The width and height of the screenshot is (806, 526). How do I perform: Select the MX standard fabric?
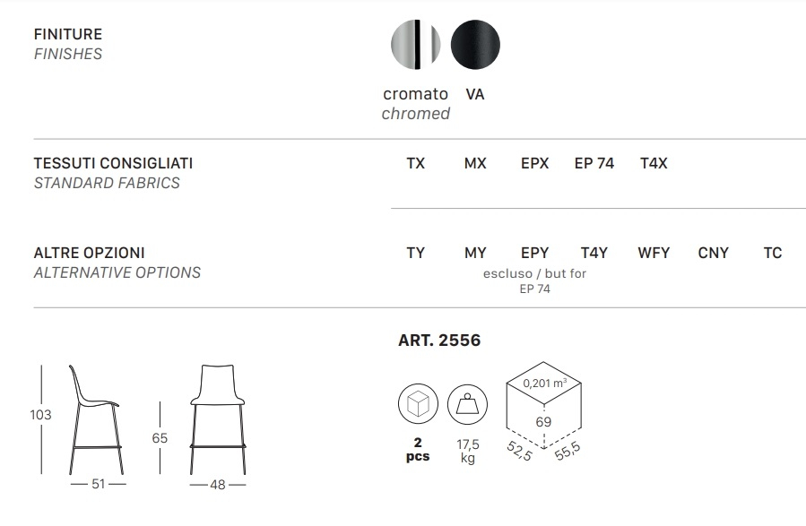point(475,164)
